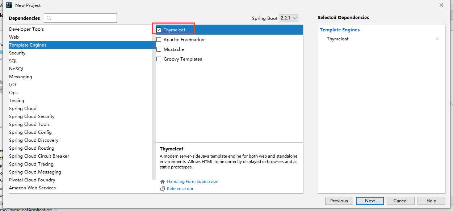
Task: Check the Groovy Templates checkbox
Action: (159, 59)
